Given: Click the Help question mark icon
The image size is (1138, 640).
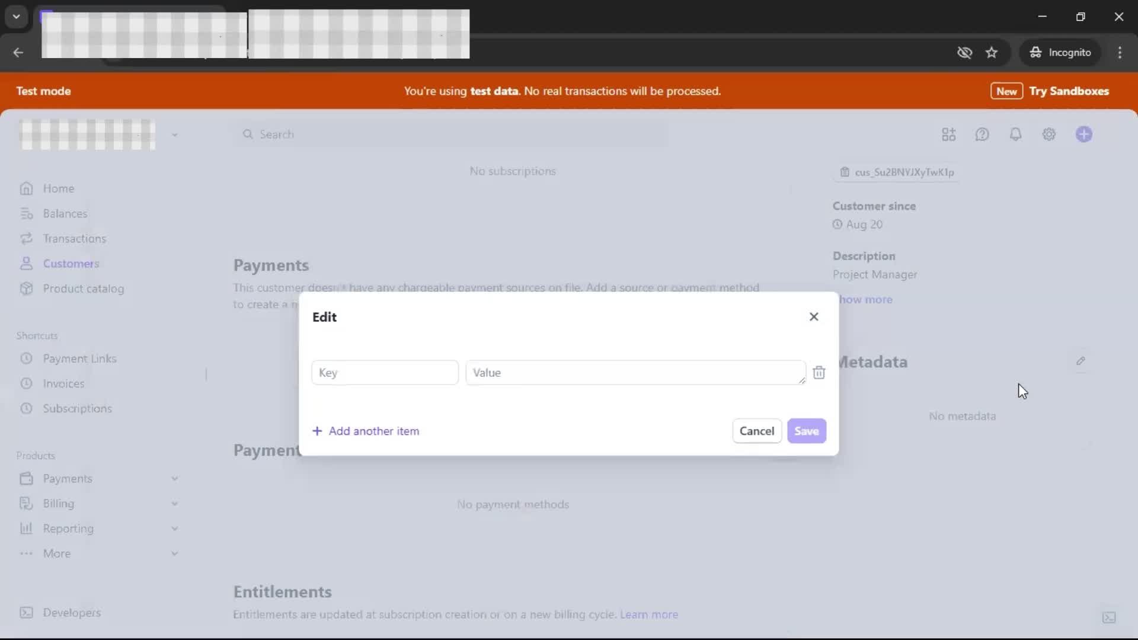Looking at the screenshot, I should coord(982,135).
